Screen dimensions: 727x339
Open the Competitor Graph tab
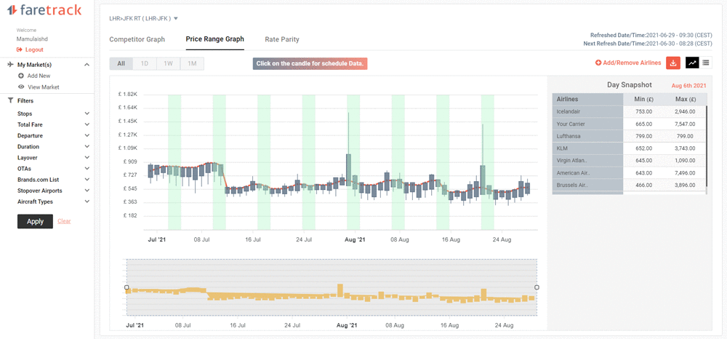point(137,39)
